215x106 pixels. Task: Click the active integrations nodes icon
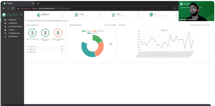(113, 15)
